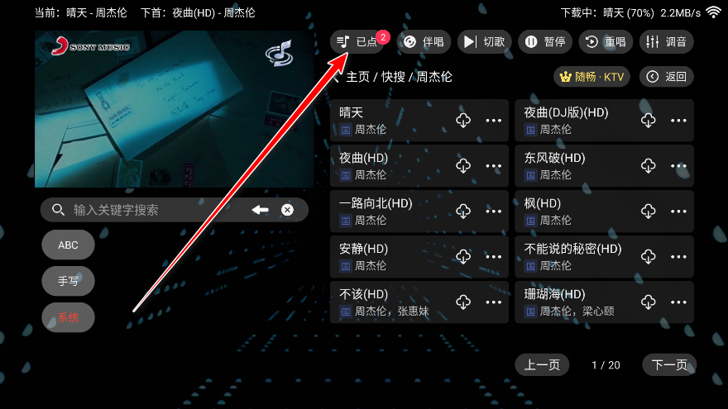This screenshot has width=728, height=409.
Task: Open more options for 不能说的秘密(HD)
Action: 678,256
